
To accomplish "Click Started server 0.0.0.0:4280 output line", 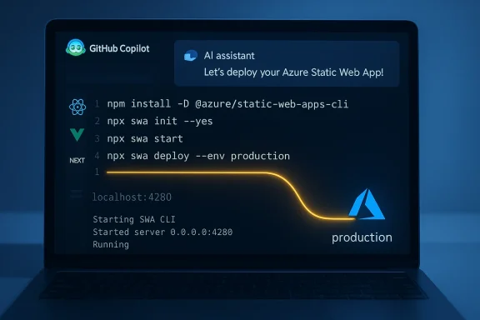I will (162, 232).
